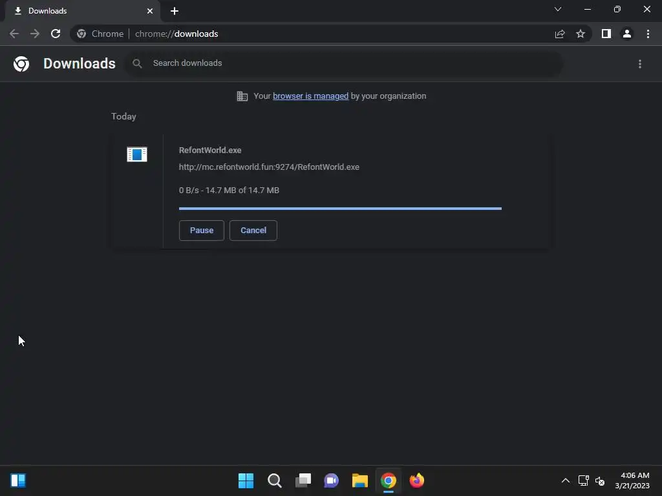Open Task View on the taskbar

tap(303, 480)
